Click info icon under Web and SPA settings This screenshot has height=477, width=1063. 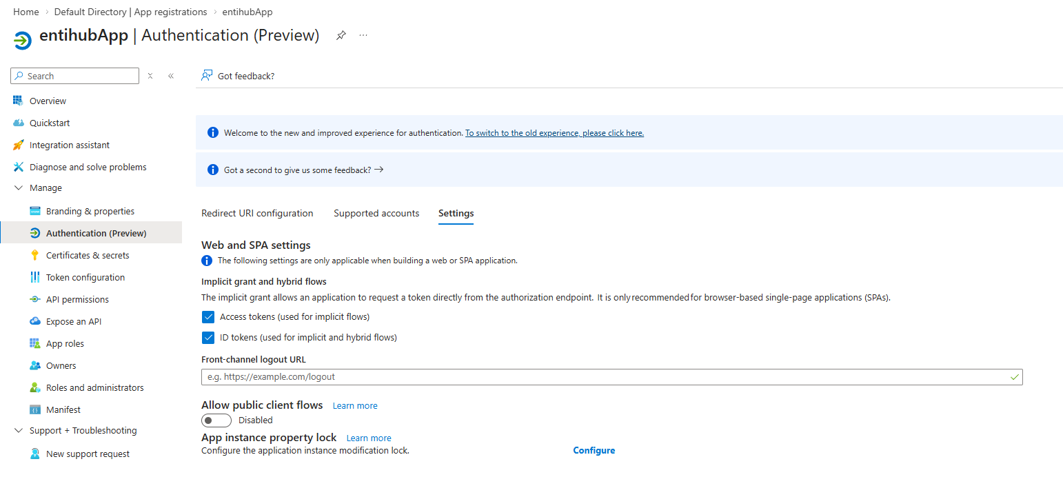(207, 261)
